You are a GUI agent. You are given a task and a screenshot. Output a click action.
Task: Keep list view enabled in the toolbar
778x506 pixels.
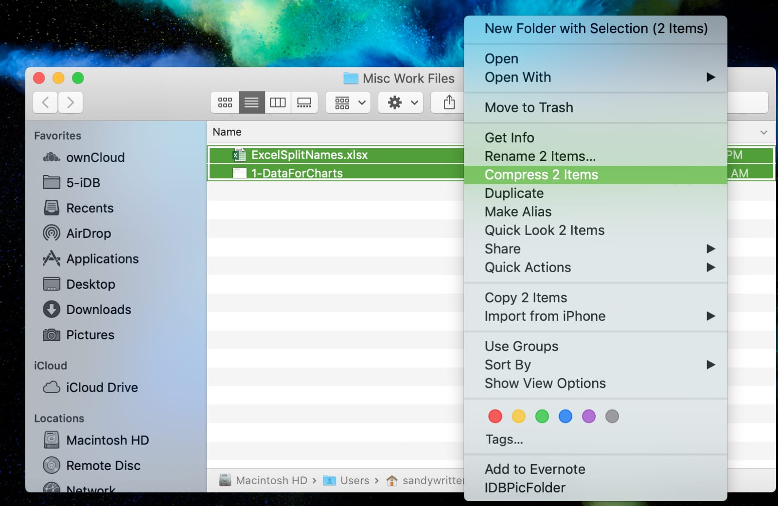click(251, 103)
